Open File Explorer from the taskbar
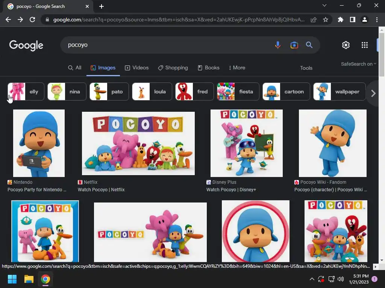385x288 pixels. click(x=29, y=279)
